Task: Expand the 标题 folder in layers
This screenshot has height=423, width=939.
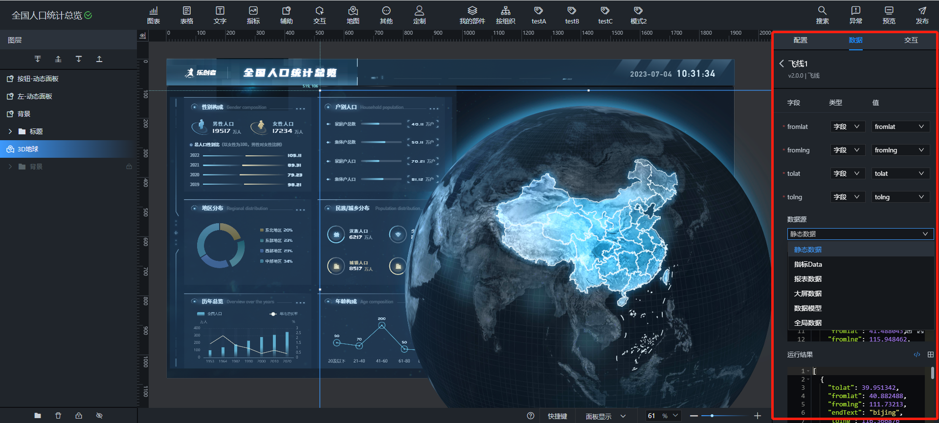Action: (10, 131)
